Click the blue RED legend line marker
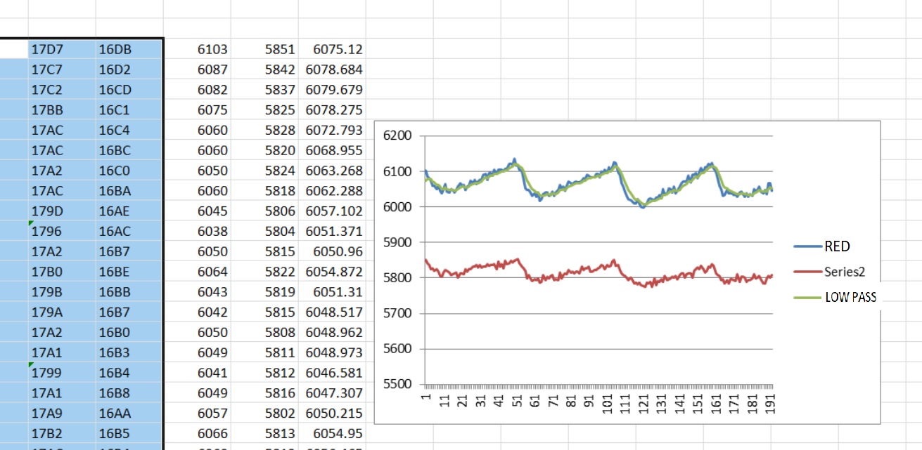The image size is (922, 450). coord(807,246)
